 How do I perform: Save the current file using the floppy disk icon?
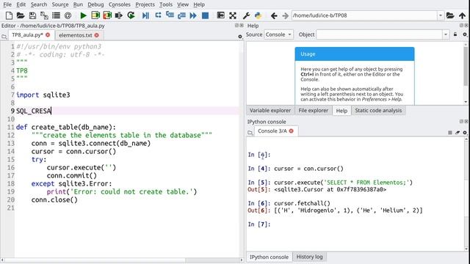32,15
